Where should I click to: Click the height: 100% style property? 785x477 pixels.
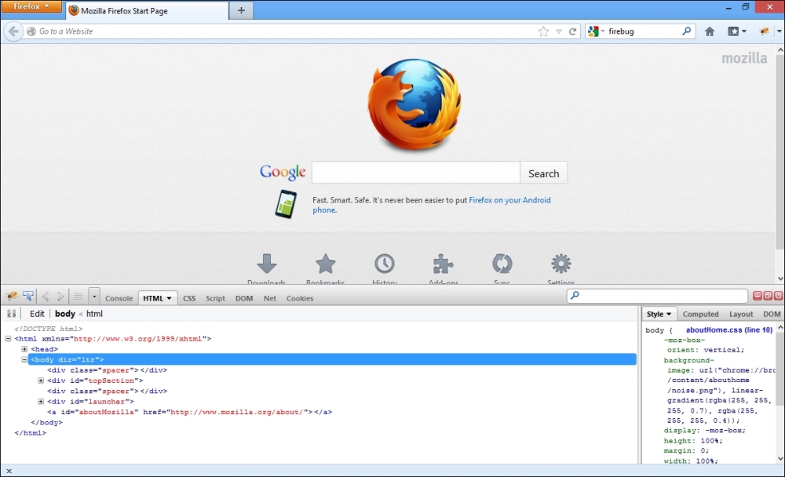692,441
